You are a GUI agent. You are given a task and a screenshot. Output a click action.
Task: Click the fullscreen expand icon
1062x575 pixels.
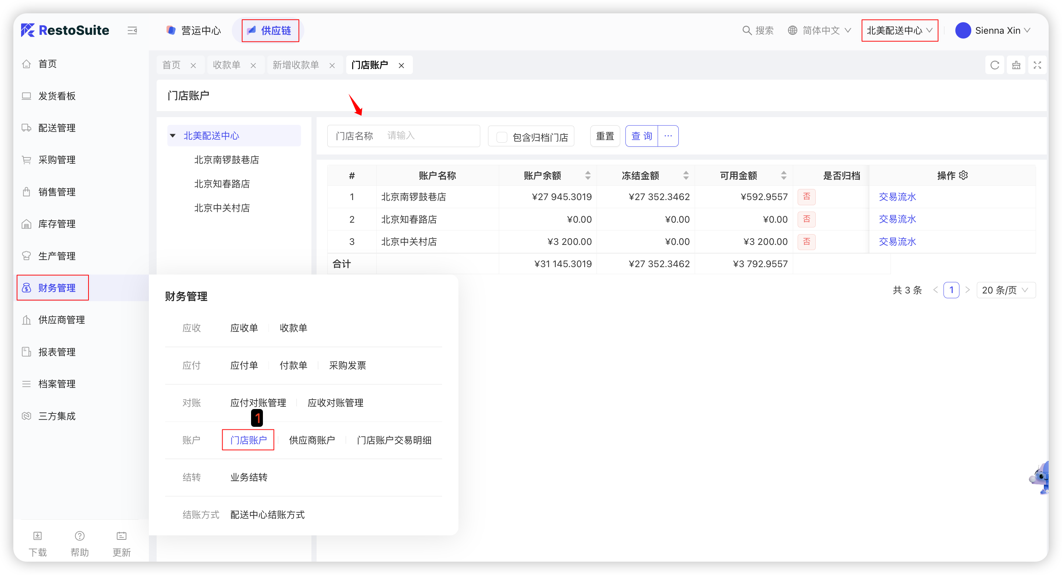tap(1037, 65)
